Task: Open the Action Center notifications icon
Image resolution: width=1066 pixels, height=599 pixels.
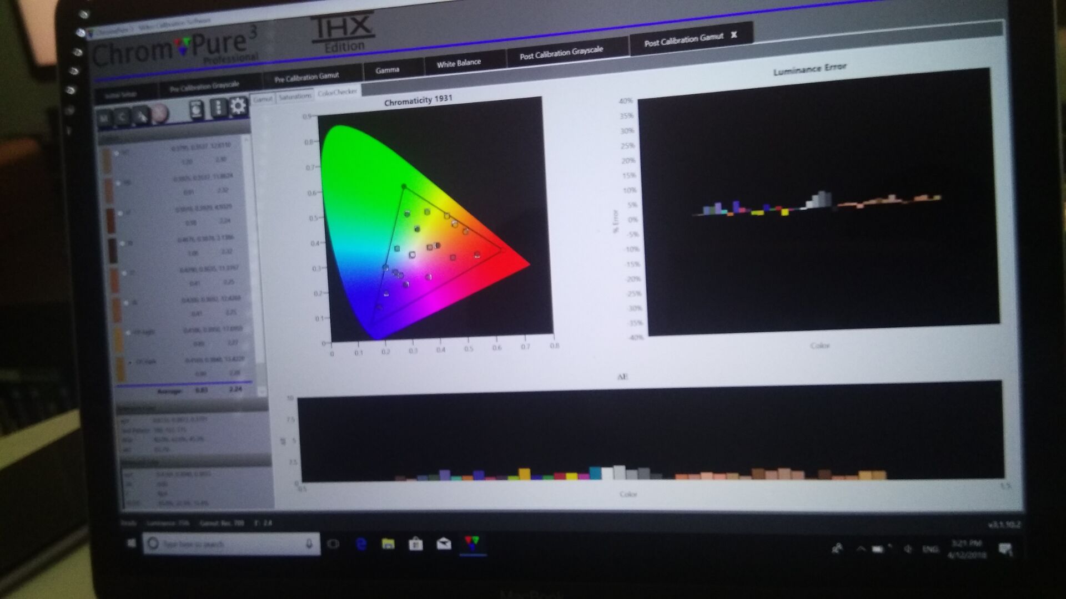Action: click(x=1005, y=549)
